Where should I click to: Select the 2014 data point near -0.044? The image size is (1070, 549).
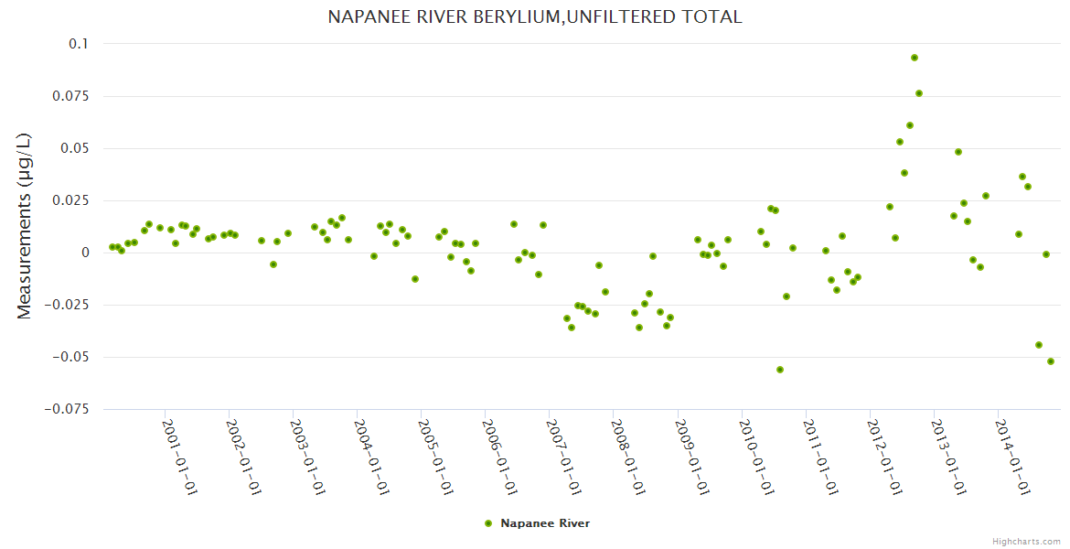point(1039,345)
